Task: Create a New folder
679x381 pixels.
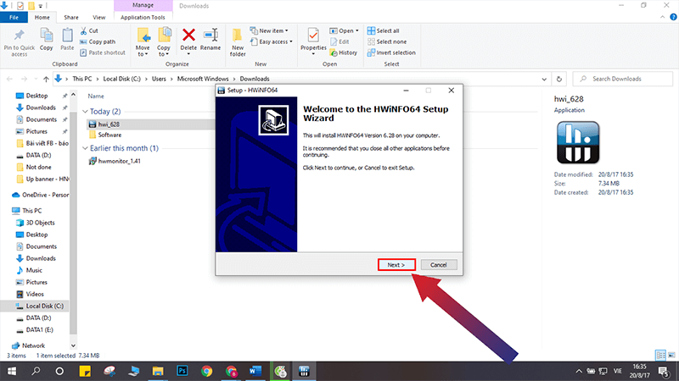Action: (238, 42)
